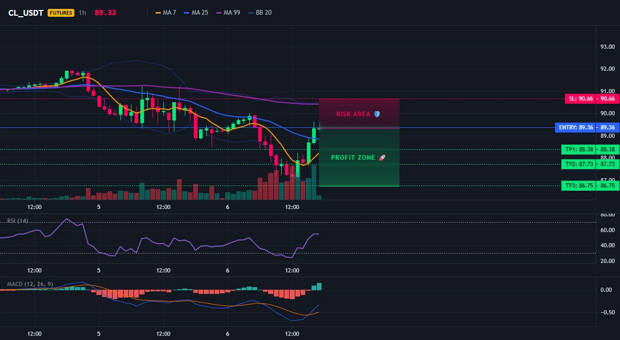Click the rocket icon in the profit zone
620x340 pixels.
click(x=382, y=158)
